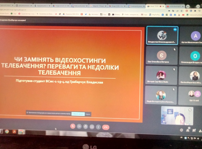Image resolution: width=202 pixels, height=149 pixels.
Task: Select Владислав Олександрович's participant tile
Action: coord(162,36)
